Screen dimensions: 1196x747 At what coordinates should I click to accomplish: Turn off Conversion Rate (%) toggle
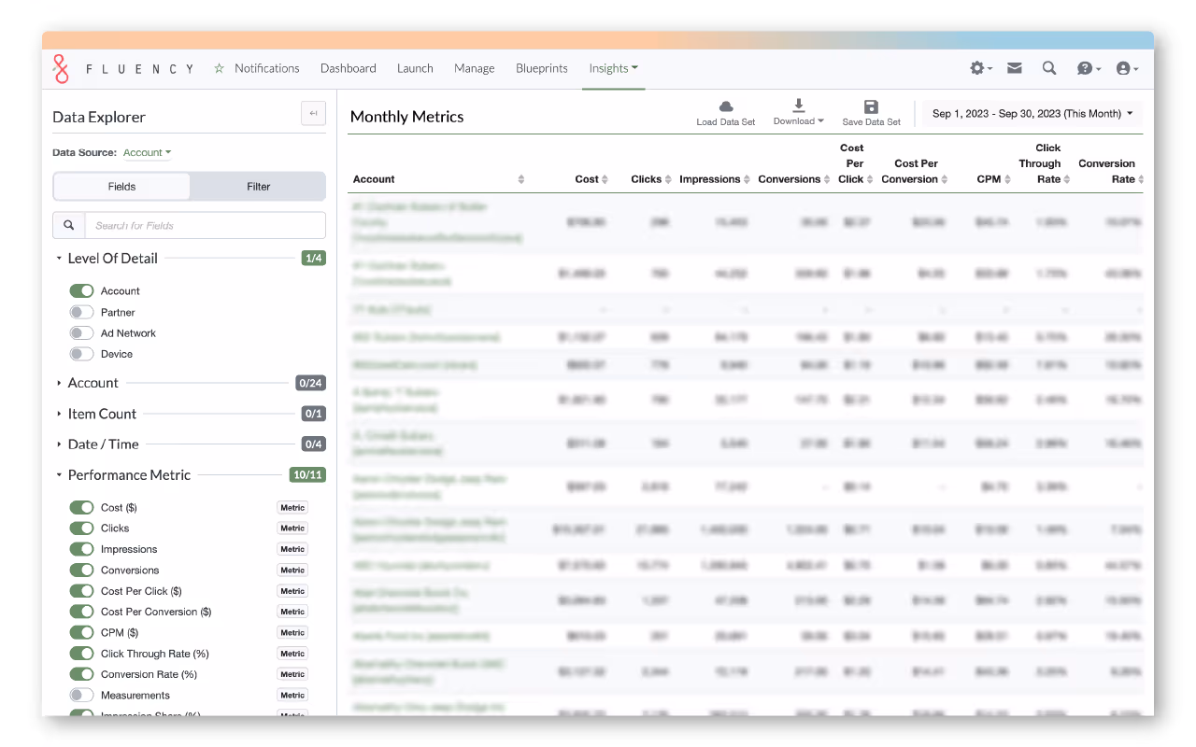point(82,674)
